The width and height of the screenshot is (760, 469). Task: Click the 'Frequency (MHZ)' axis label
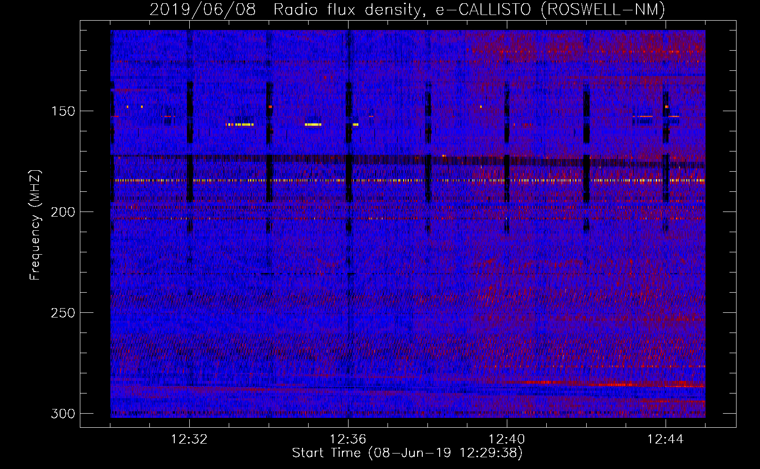click(35, 225)
